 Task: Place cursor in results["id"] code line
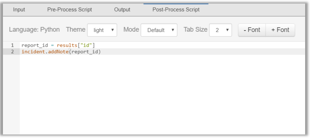(x=162, y=45)
